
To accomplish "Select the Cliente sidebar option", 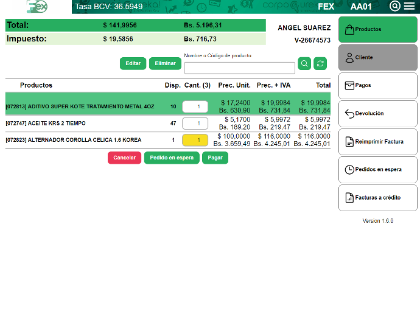I will click(x=377, y=57).
